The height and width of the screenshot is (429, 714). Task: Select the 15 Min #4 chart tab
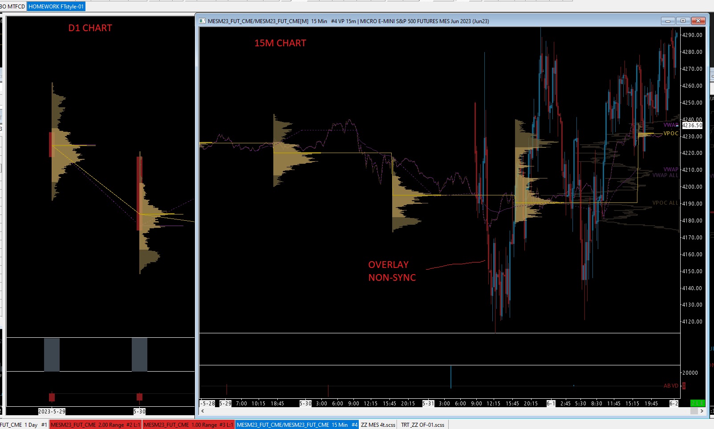pos(297,425)
